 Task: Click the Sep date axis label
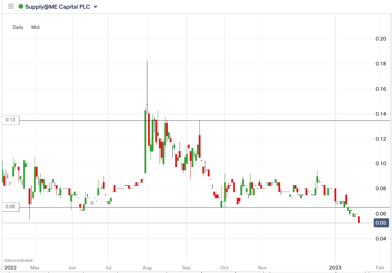(x=186, y=268)
